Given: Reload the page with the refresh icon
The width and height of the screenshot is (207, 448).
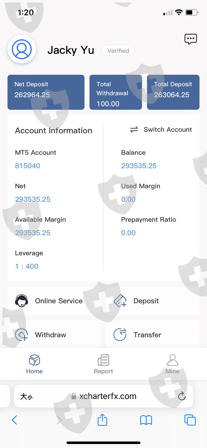Looking at the screenshot, I should tap(182, 396).
